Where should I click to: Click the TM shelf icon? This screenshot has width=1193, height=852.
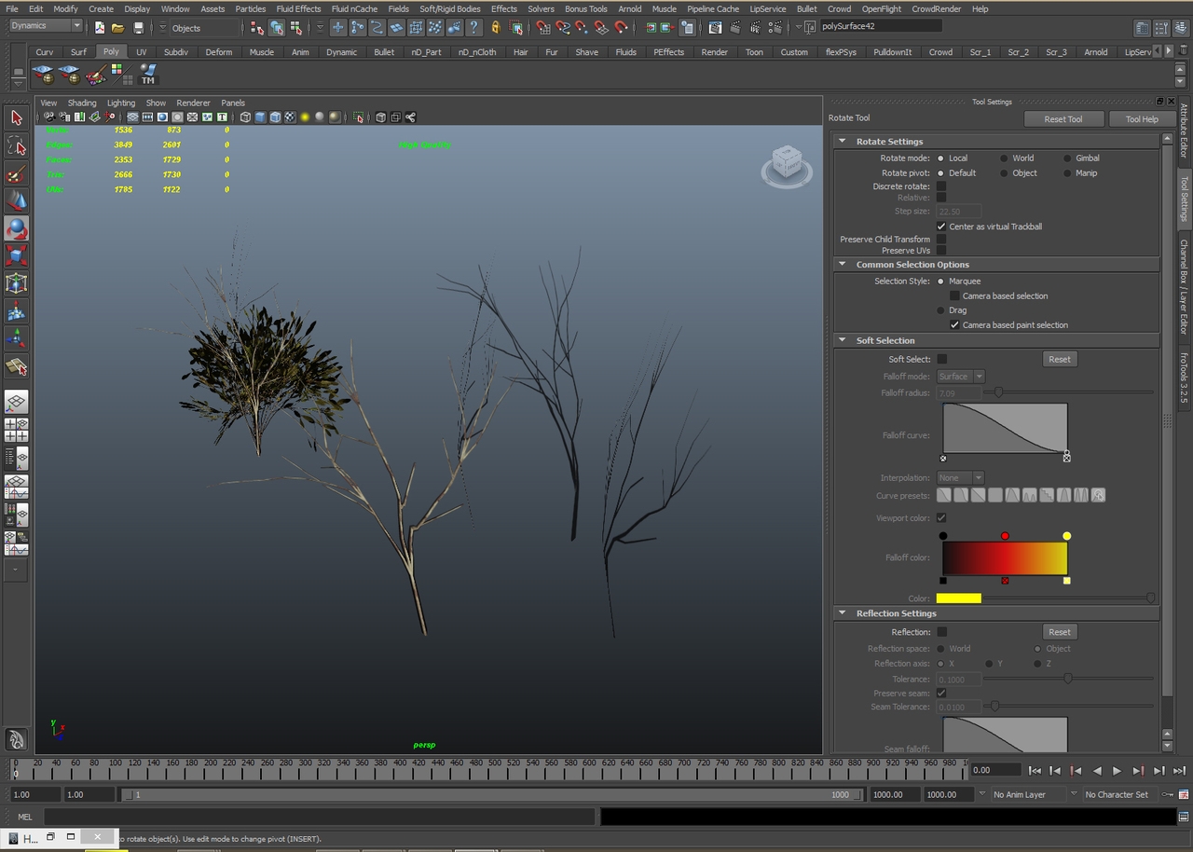coord(148,74)
